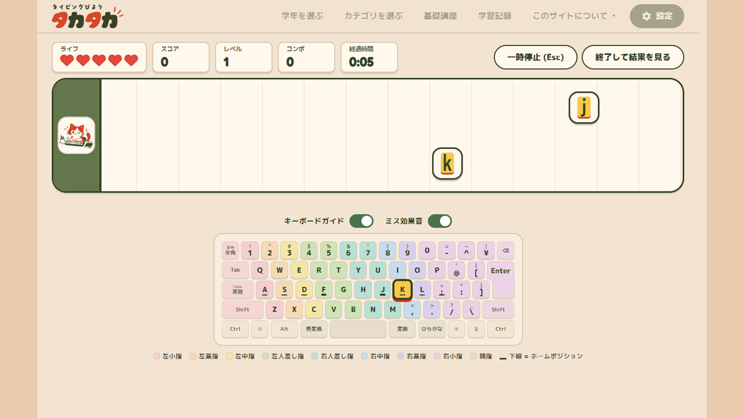The width and height of the screenshot is (744, 418).
Task: Click the cat typing mascot icon
Action: pyautogui.click(x=76, y=135)
